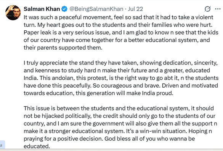This screenshot has height=151, width=223.
Task: Click the opening line about peaceful movement
Action: click(x=119, y=17)
